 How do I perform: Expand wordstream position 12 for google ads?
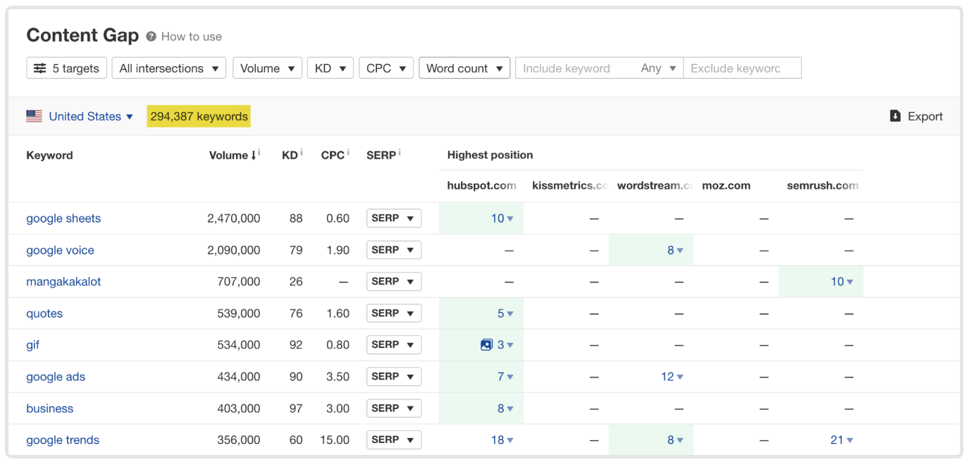coord(672,377)
